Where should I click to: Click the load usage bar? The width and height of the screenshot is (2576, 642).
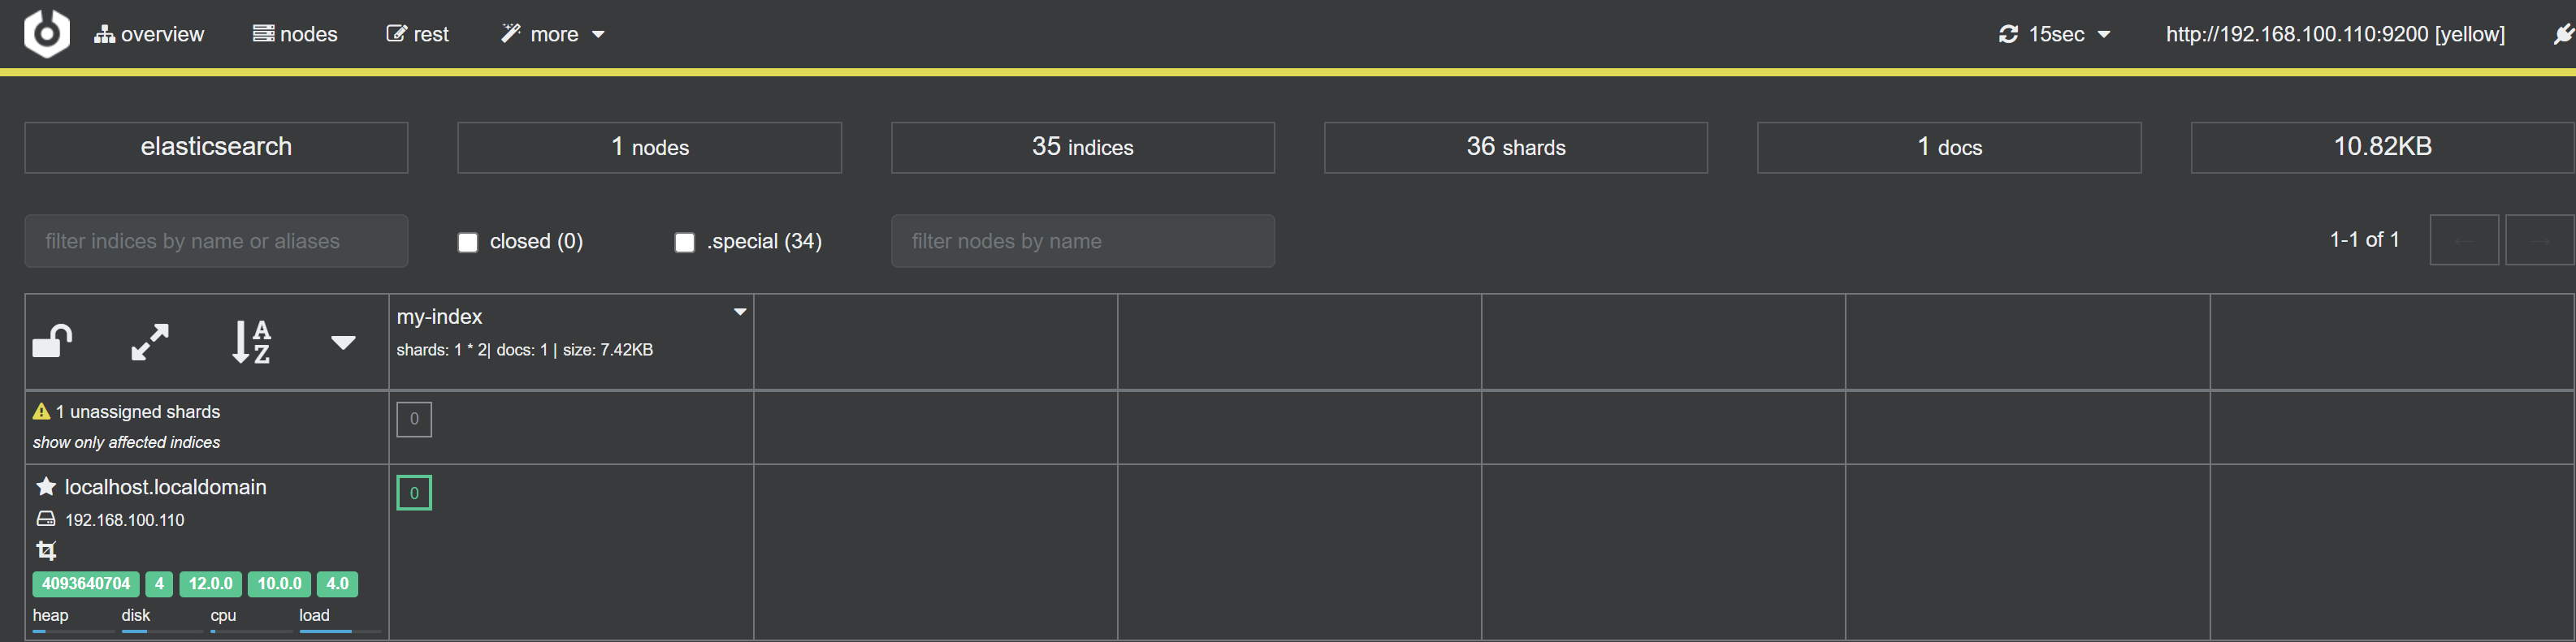340,631
